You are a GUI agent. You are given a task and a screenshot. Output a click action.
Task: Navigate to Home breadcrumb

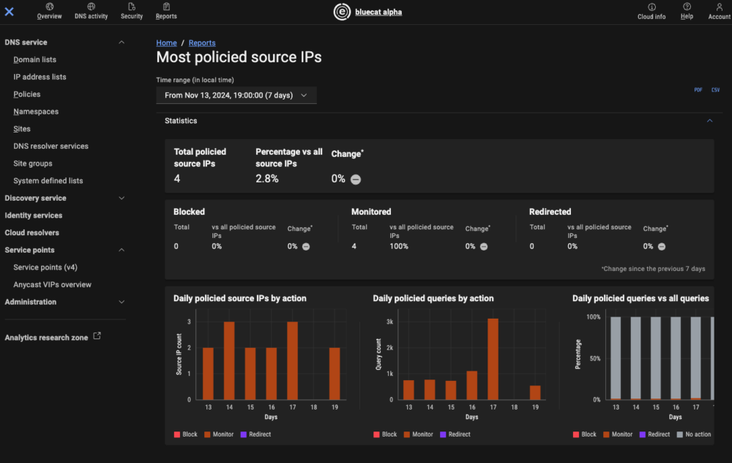tap(166, 42)
